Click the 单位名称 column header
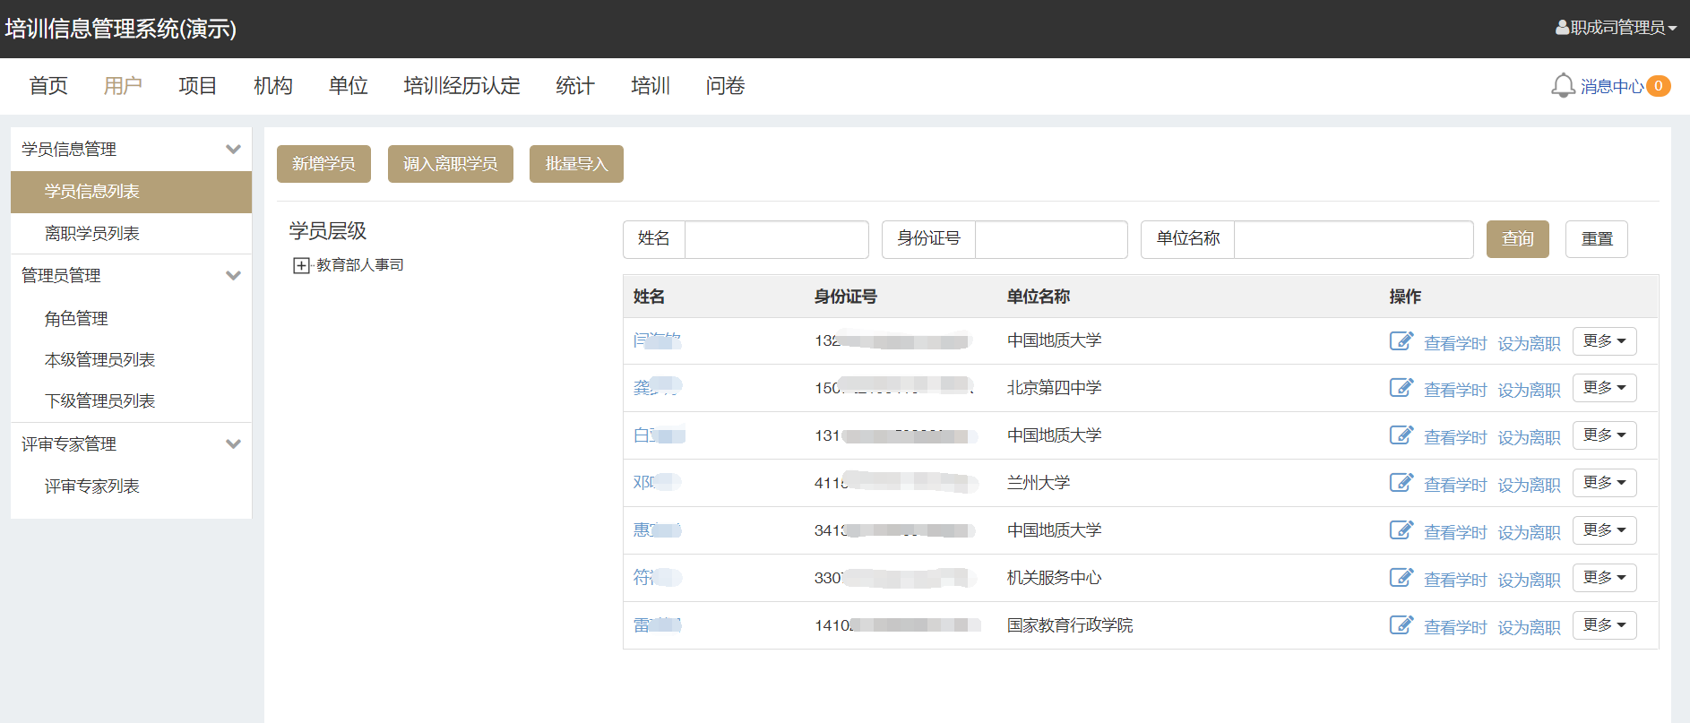This screenshot has height=723, width=1690. (x=1039, y=297)
